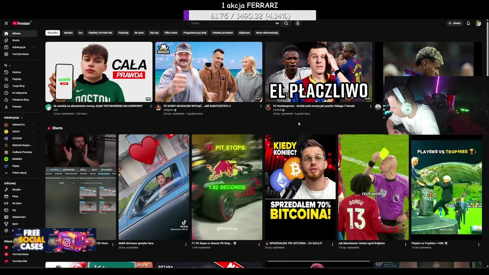Go to Główna in the sidebar
Viewport: 489px width, 275px height.
(20, 34)
